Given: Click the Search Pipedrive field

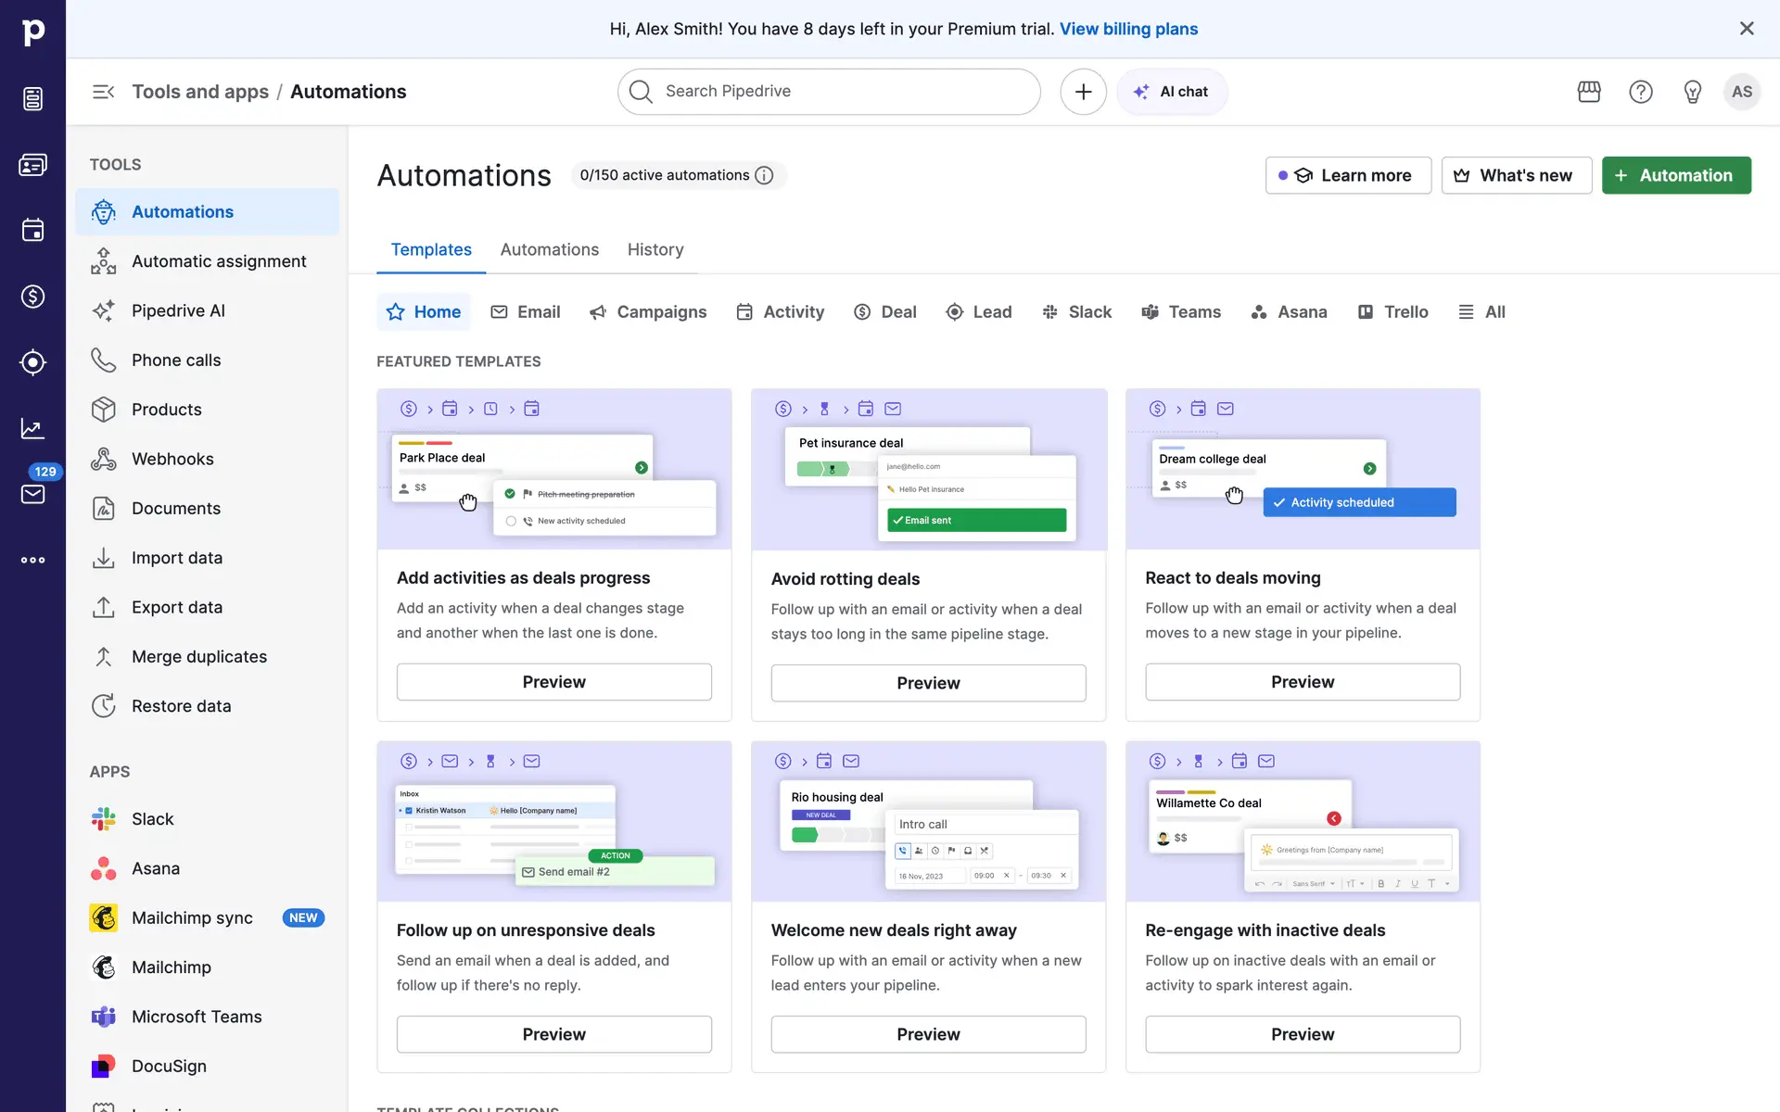Looking at the screenshot, I should [x=829, y=92].
